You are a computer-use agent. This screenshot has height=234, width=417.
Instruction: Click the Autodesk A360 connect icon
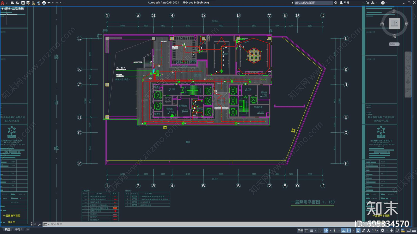tap(373, 3)
